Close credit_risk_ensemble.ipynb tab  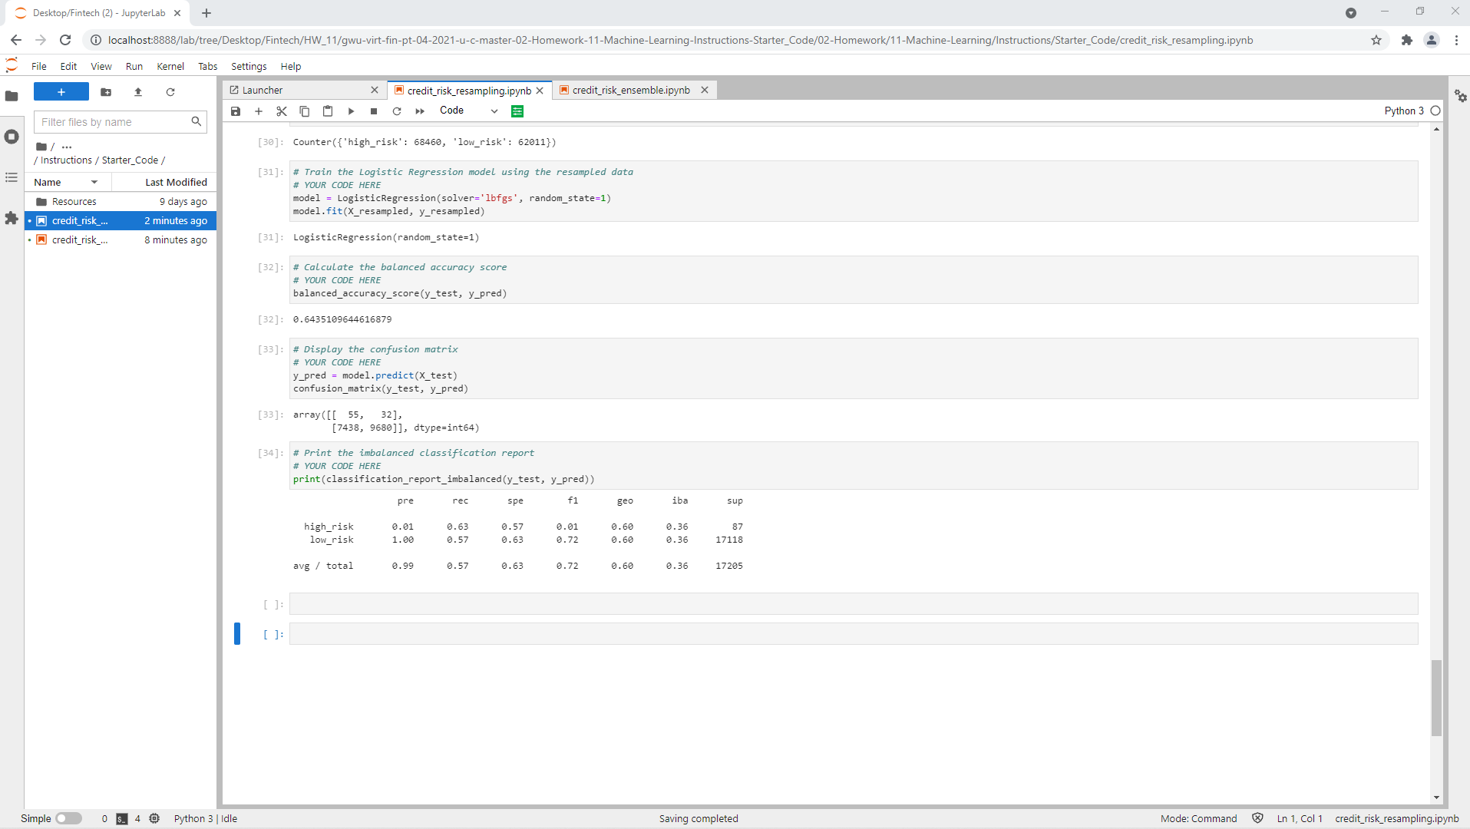pos(705,91)
